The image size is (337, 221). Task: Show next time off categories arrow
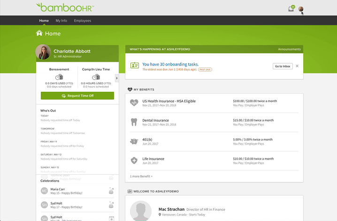point(117,78)
